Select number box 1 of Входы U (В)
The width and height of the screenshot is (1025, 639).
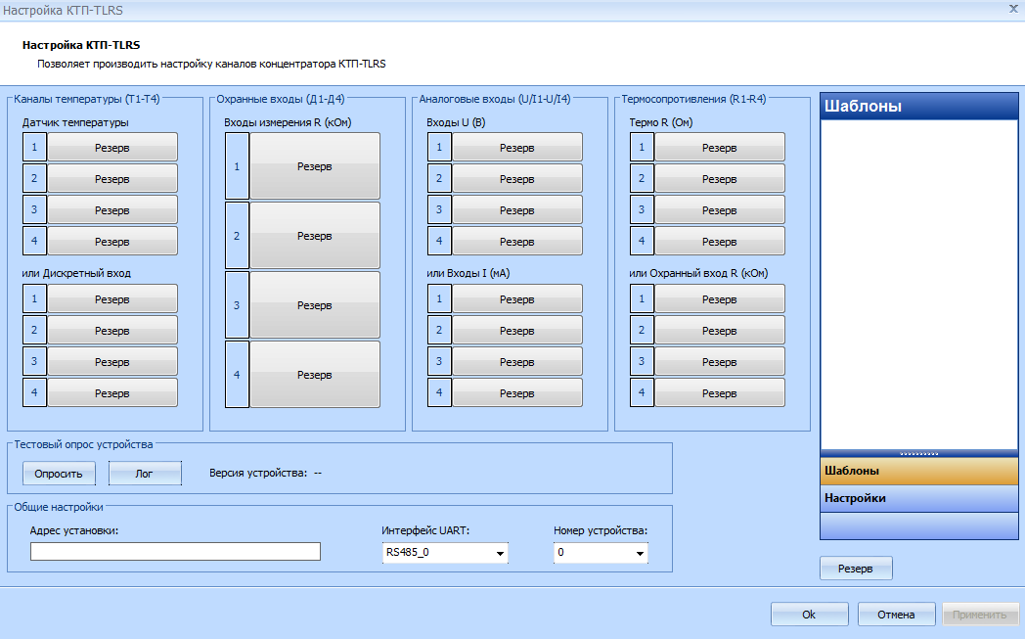(439, 147)
